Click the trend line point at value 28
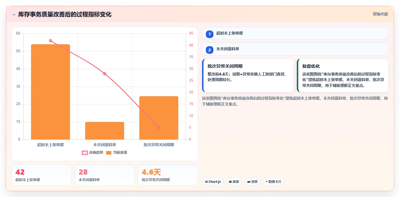 pyautogui.click(x=105, y=74)
